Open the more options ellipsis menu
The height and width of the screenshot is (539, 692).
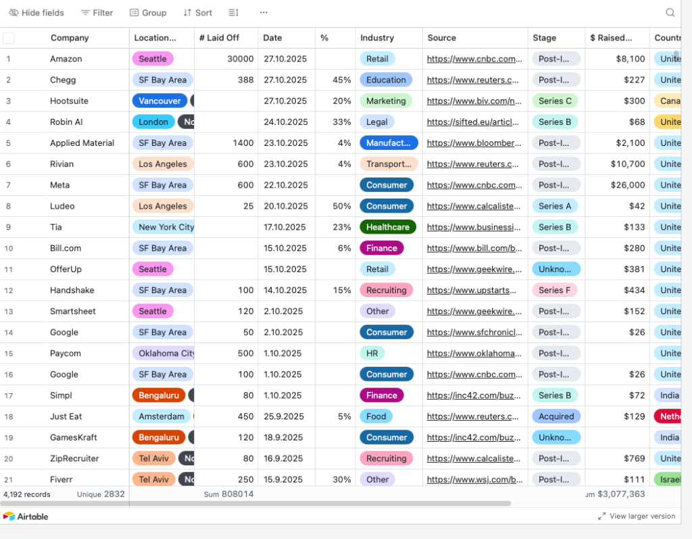click(264, 13)
